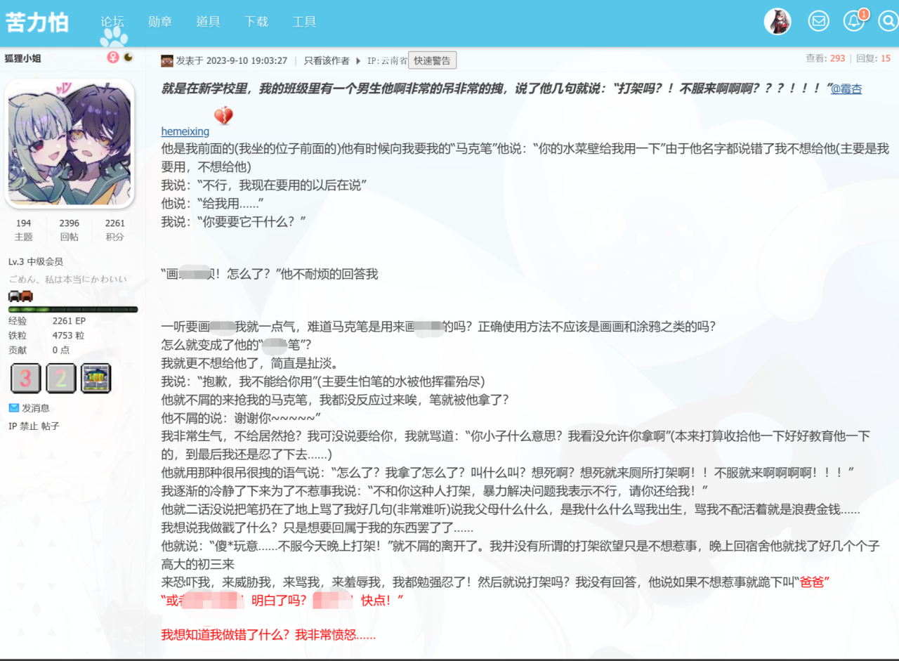Click the Lv.3 中级会员 group label
899x661 pixels.
pos(36,261)
